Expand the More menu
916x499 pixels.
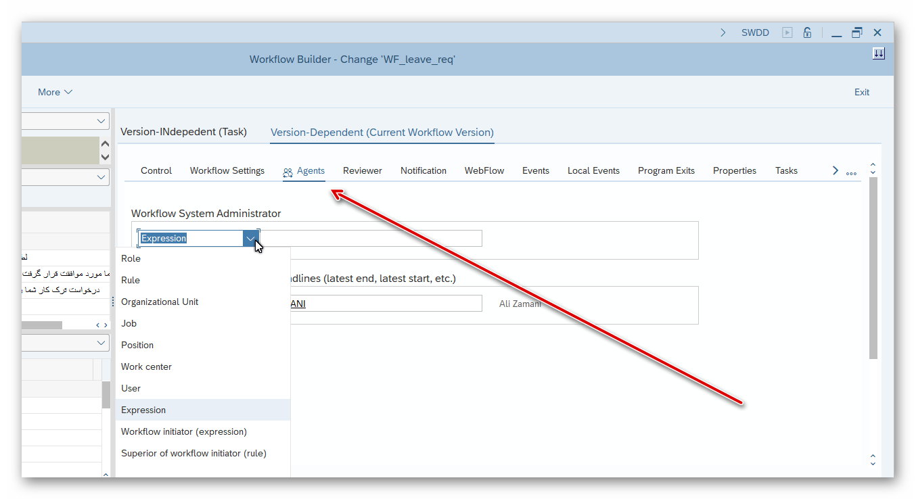pyautogui.click(x=55, y=92)
